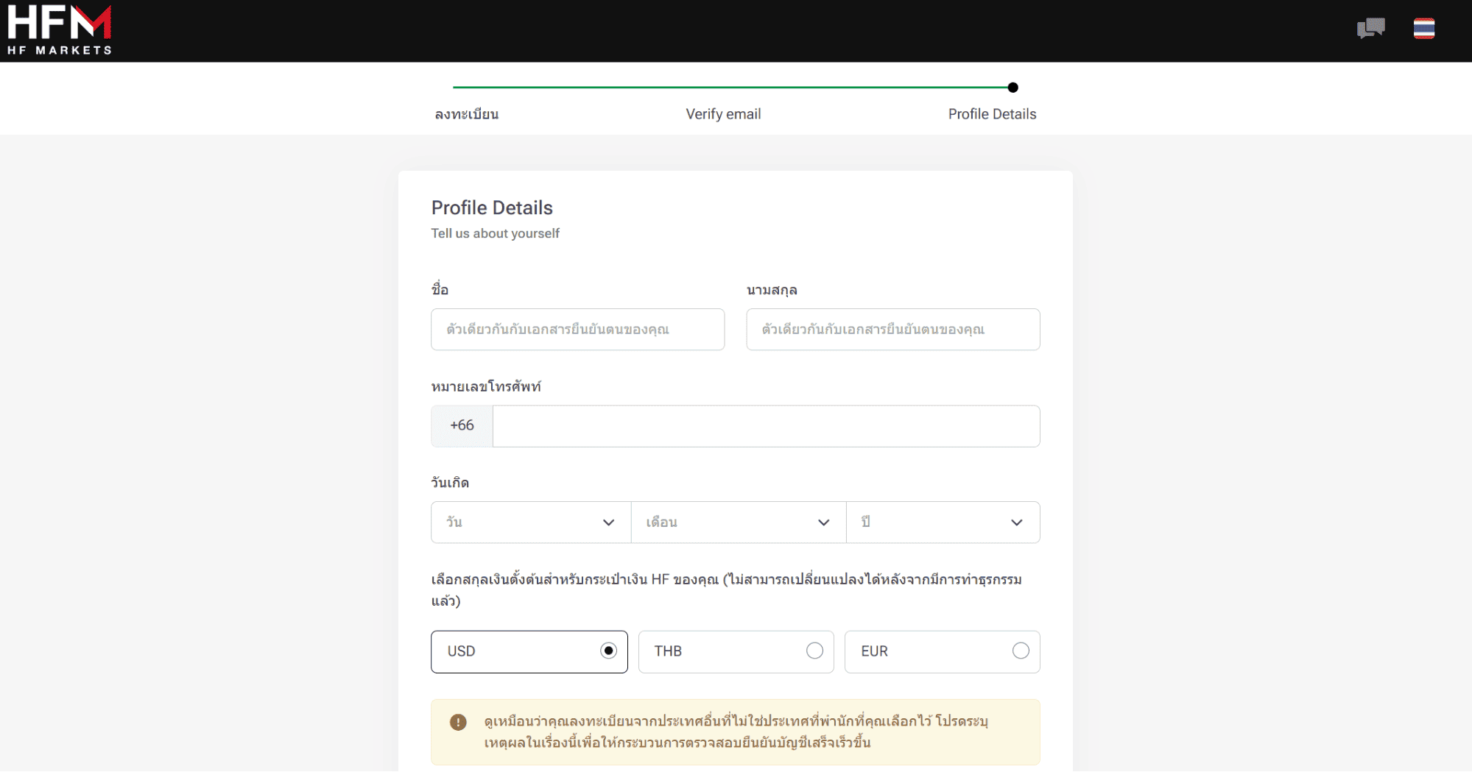Expand the birth month (เดือน) dropdown
Image resolution: width=1472 pixels, height=772 pixels.
pos(738,523)
